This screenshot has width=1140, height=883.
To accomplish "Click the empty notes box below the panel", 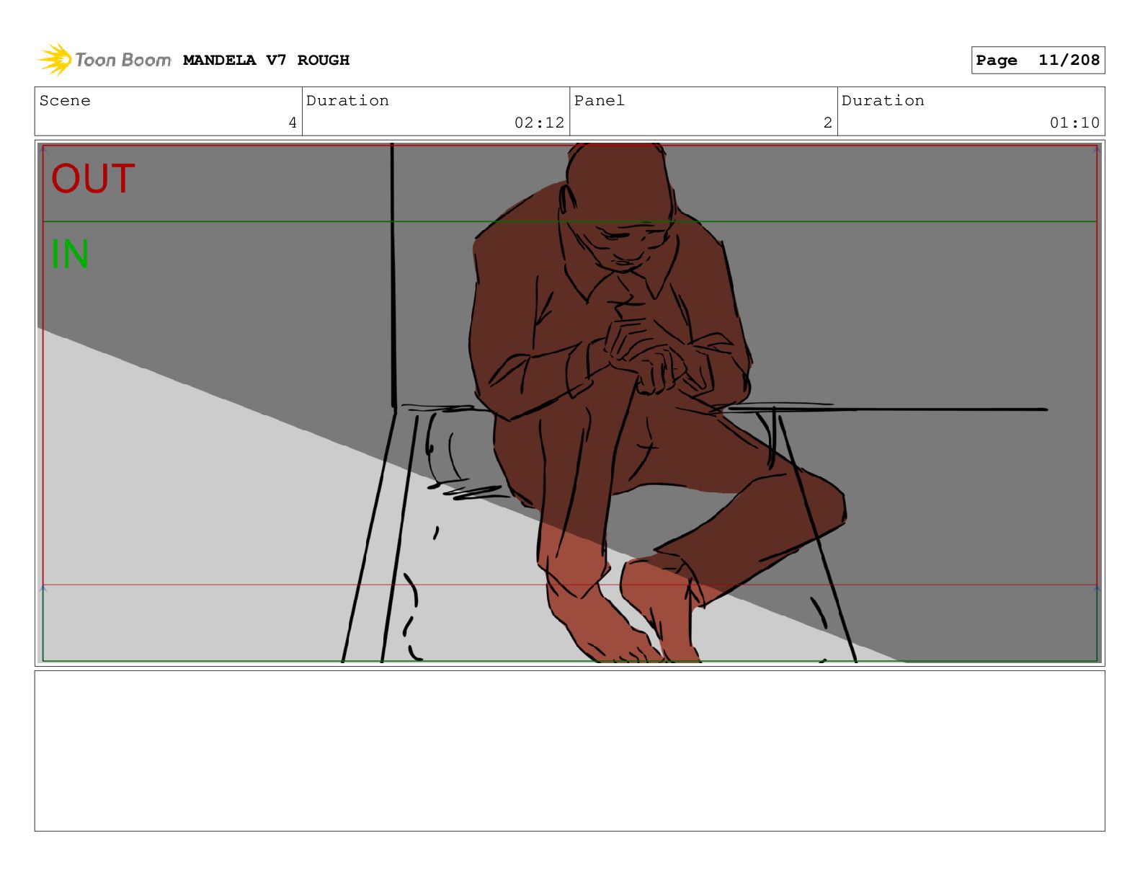I will [570, 751].
